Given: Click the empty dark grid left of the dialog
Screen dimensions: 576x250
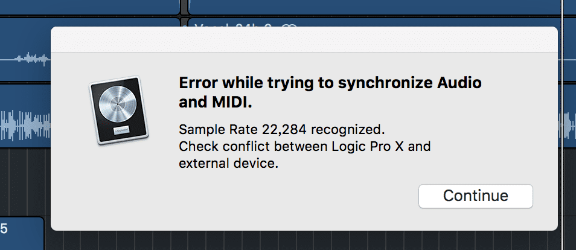Looking at the screenshot, I should click(x=25, y=182).
